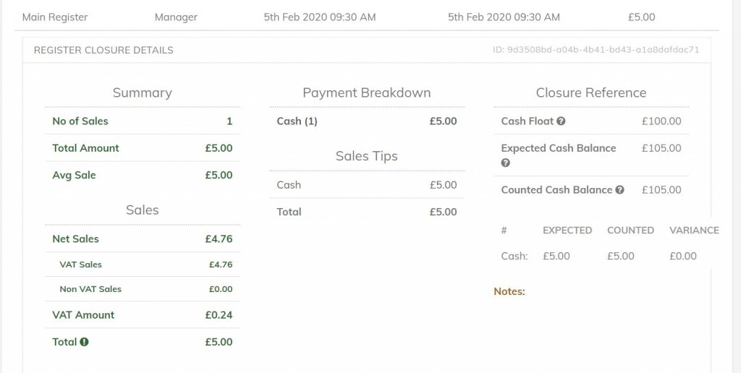Click the Expected Cash Balance help icon

[506, 163]
